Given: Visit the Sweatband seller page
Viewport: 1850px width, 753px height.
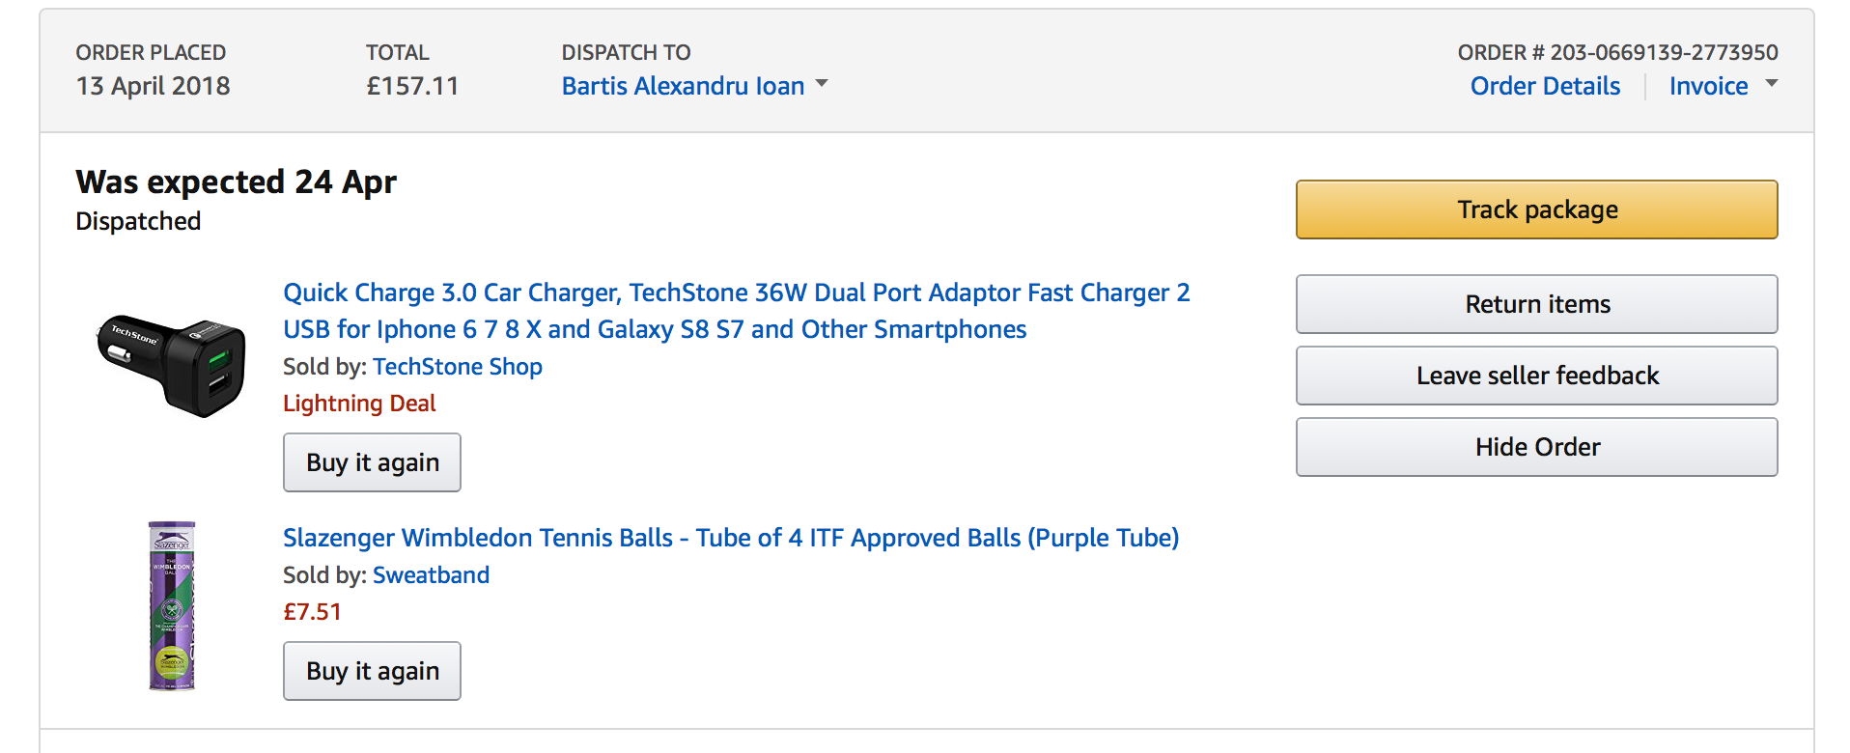Looking at the screenshot, I should pyautogui.click(x=431, y=575).
